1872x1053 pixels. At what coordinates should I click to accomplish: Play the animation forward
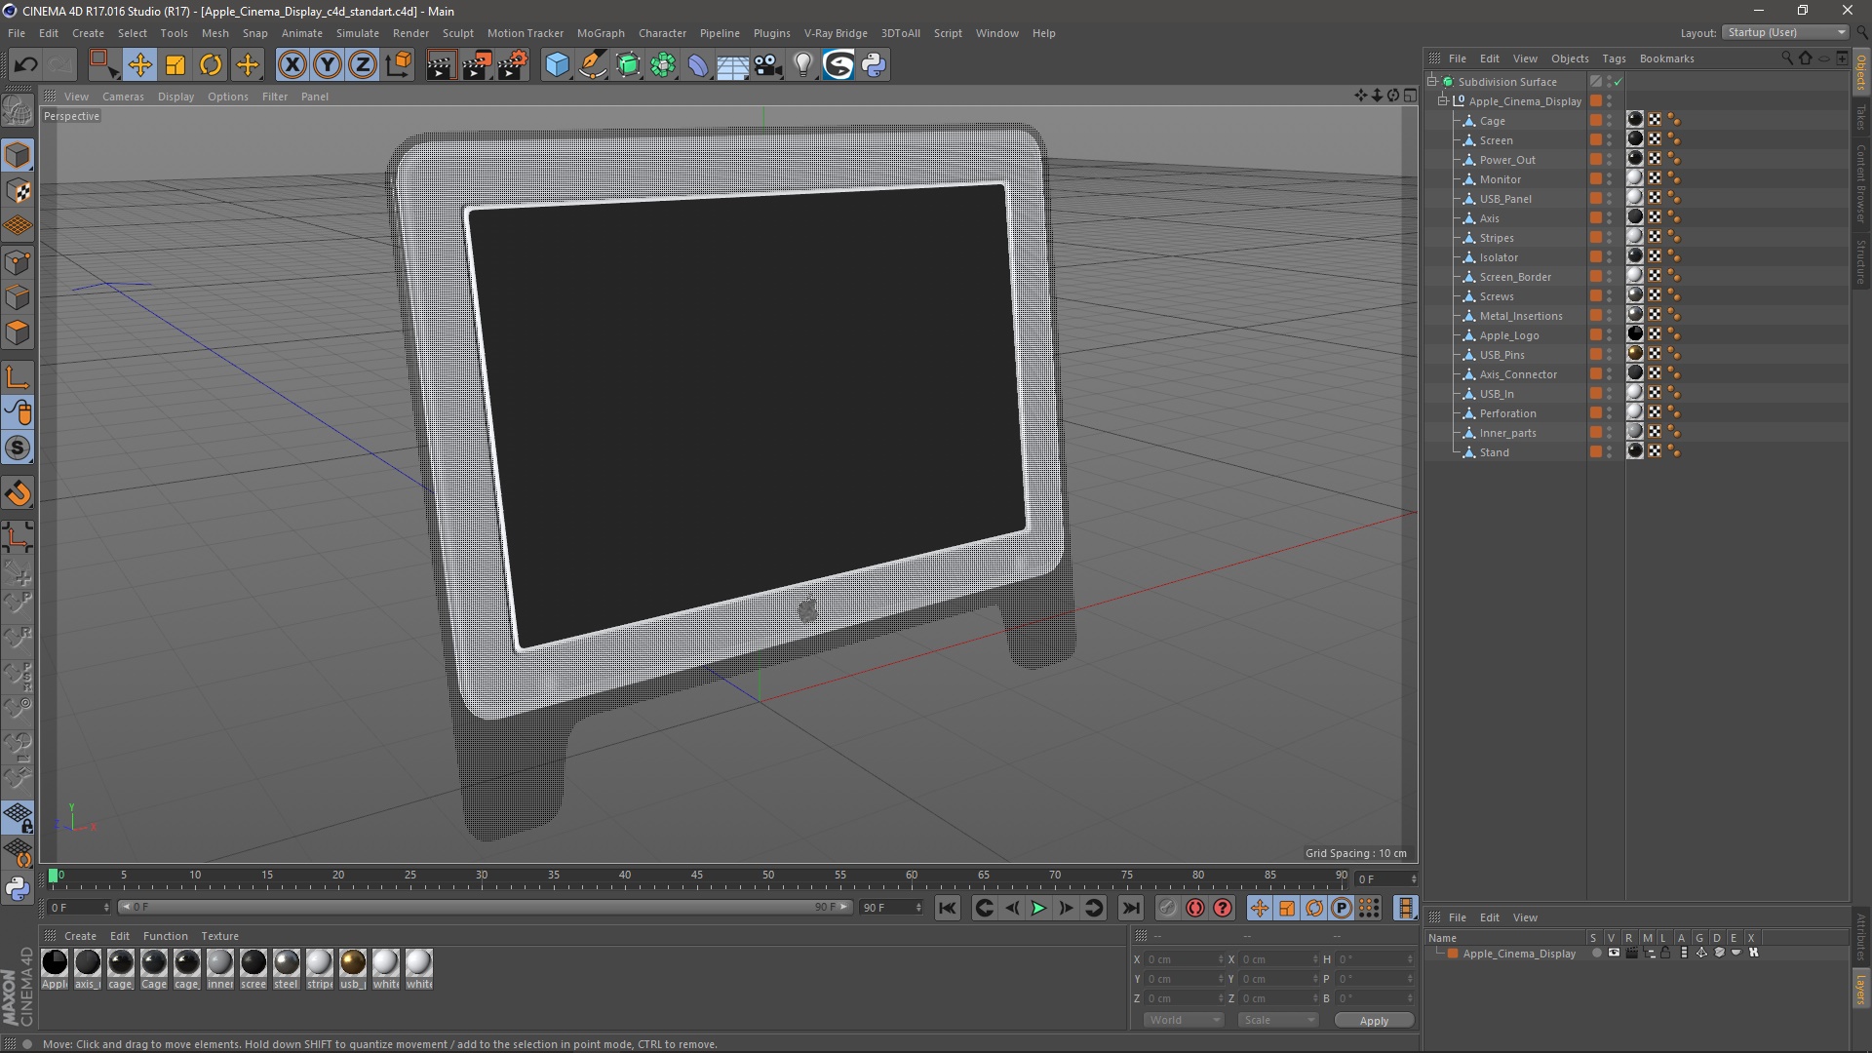point(1038,909)
